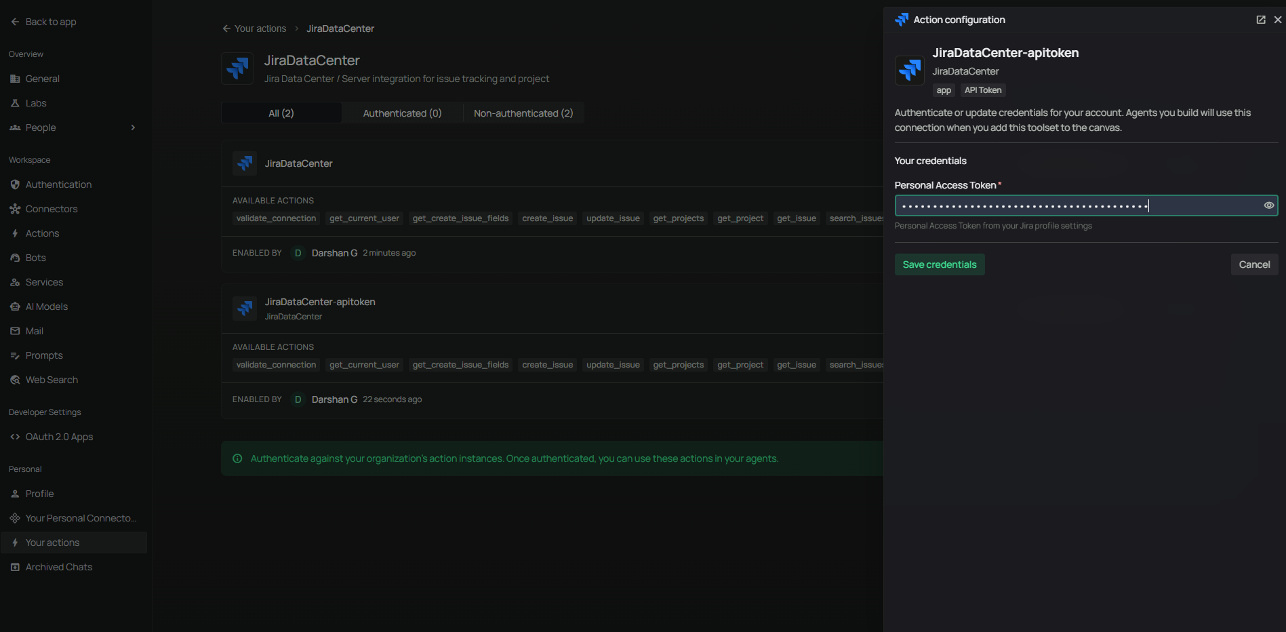
Task: Select the People group icon
Action: (15, 127)
